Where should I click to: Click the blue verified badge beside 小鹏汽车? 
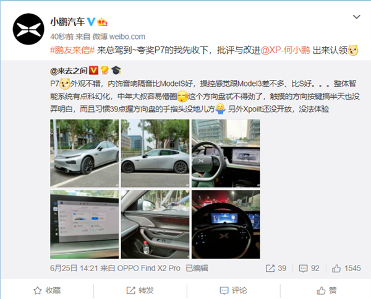pyautogui.click(x=91, y=22)
